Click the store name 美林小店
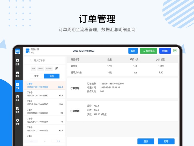The width and height of the screenshot is (194, 146). pyautogui.click(x=35, y=49)
